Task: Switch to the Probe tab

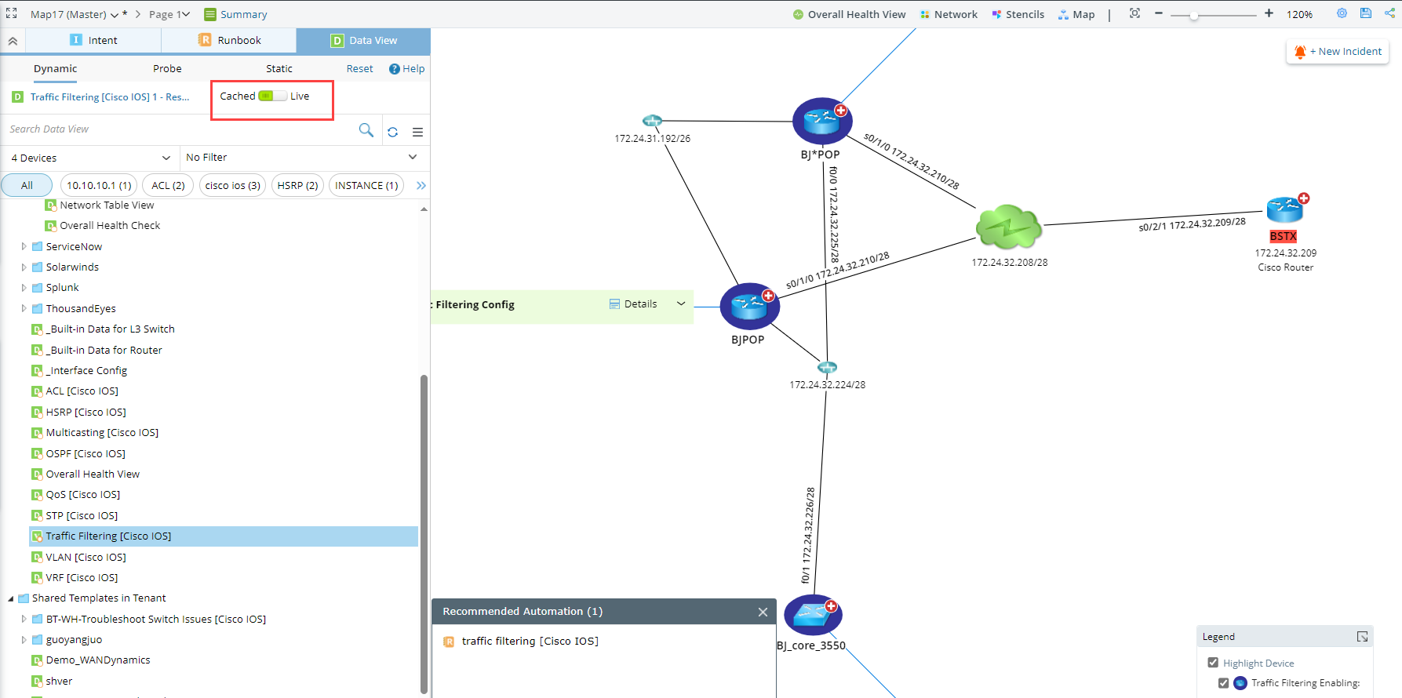Action: point(167,69)
